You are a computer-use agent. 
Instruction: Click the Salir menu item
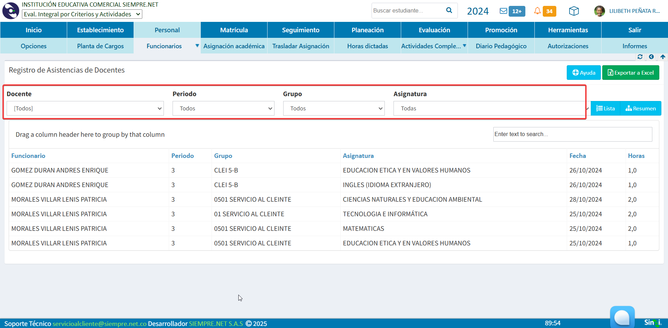635,30
